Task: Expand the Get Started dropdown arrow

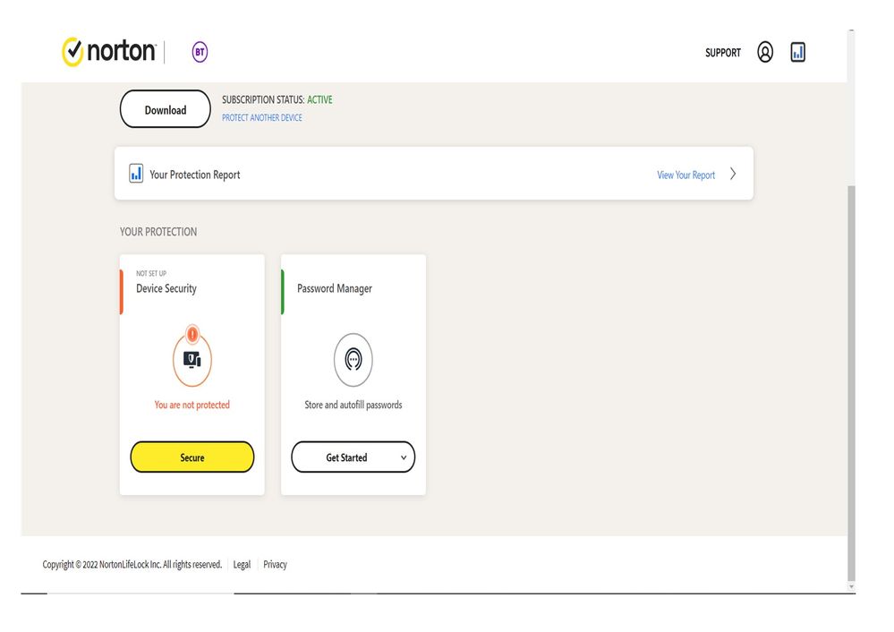Action: (404, 457)
